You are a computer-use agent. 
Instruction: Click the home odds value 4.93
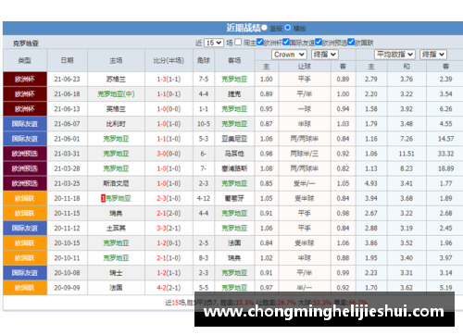tap(371, 183)
